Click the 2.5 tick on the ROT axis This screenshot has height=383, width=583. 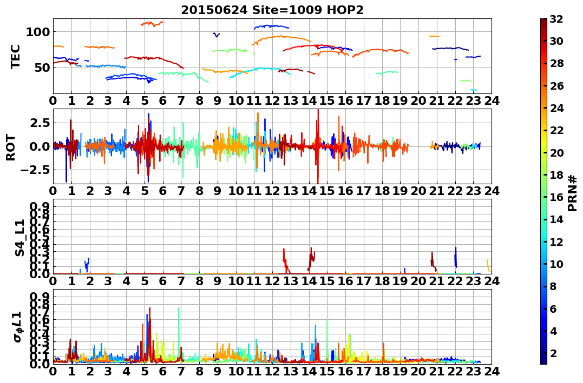coord(40,123)
